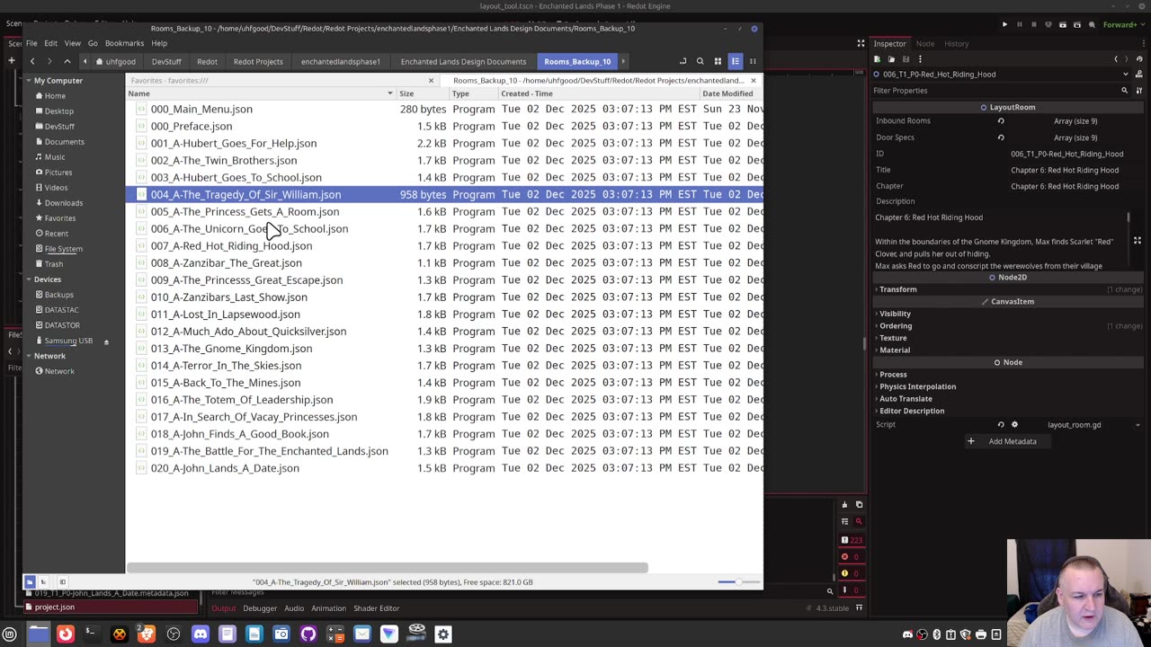Open the file manager search icon
This screenshot has width=1151, height=647.
700,61
